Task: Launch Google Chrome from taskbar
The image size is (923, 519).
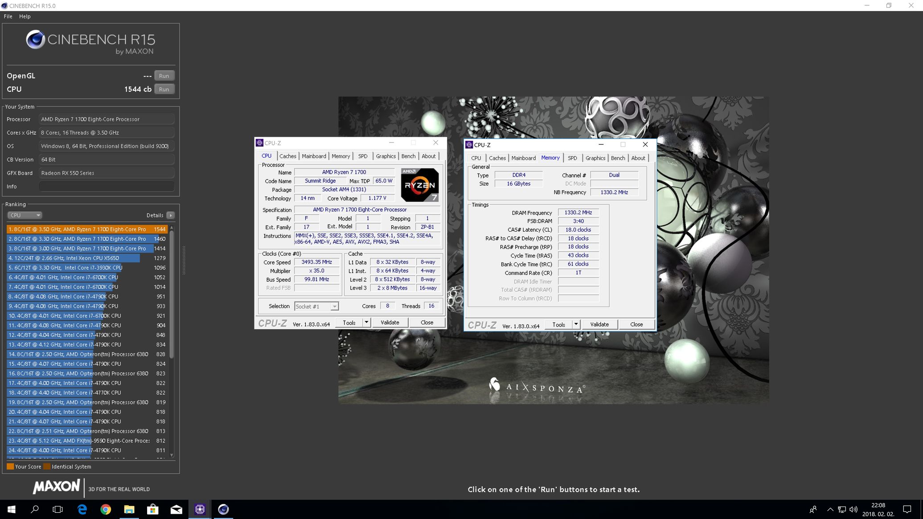Action: [106, 509]
